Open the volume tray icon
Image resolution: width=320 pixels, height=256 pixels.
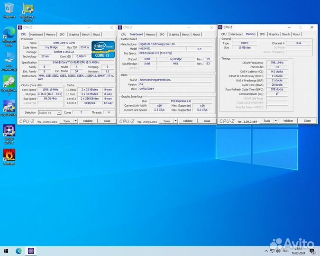[x=278, y=251]
